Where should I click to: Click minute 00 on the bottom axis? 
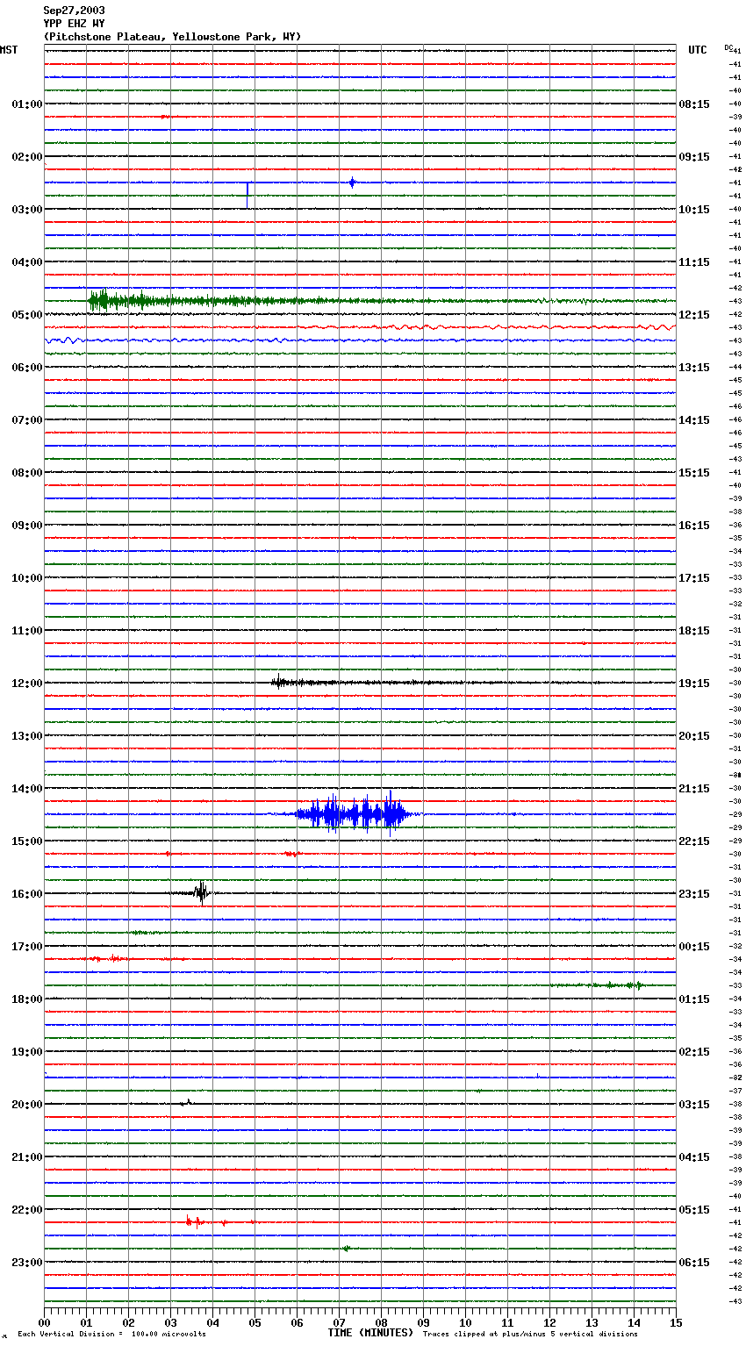pos(44,1322)
